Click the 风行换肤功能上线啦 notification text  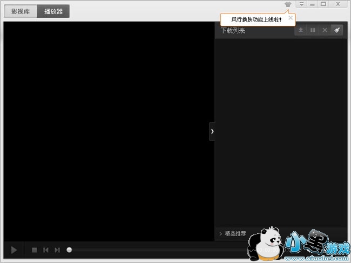click(256, 19)
